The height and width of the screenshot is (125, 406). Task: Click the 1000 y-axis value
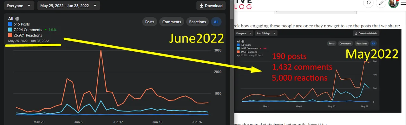[x=218, y=94]
